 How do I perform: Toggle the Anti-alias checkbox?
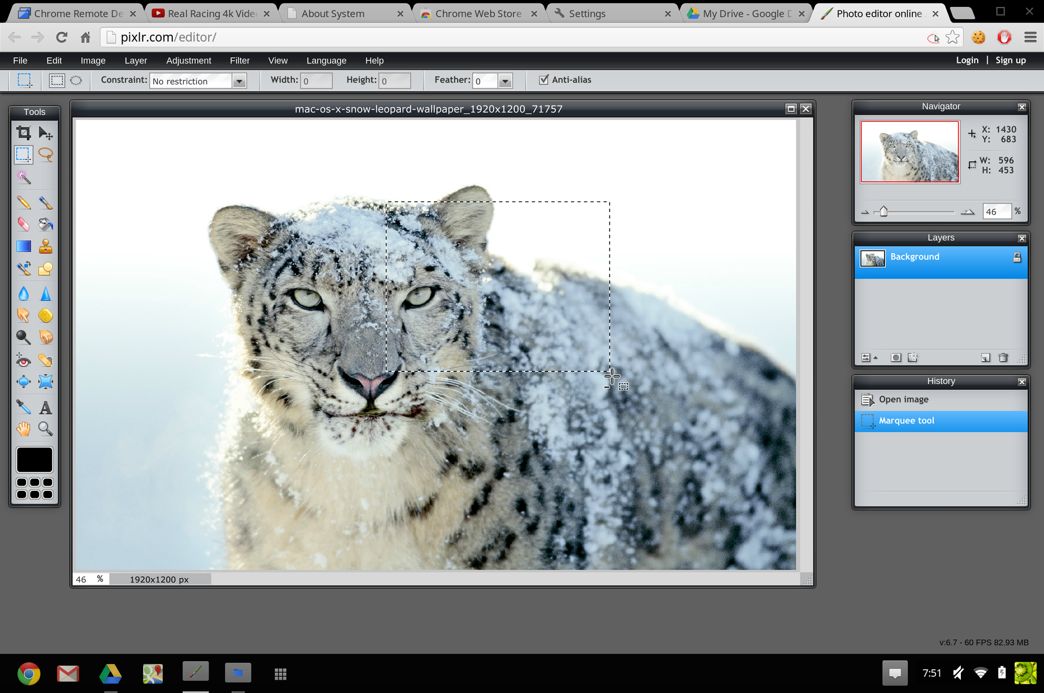(x=544, y=80)
